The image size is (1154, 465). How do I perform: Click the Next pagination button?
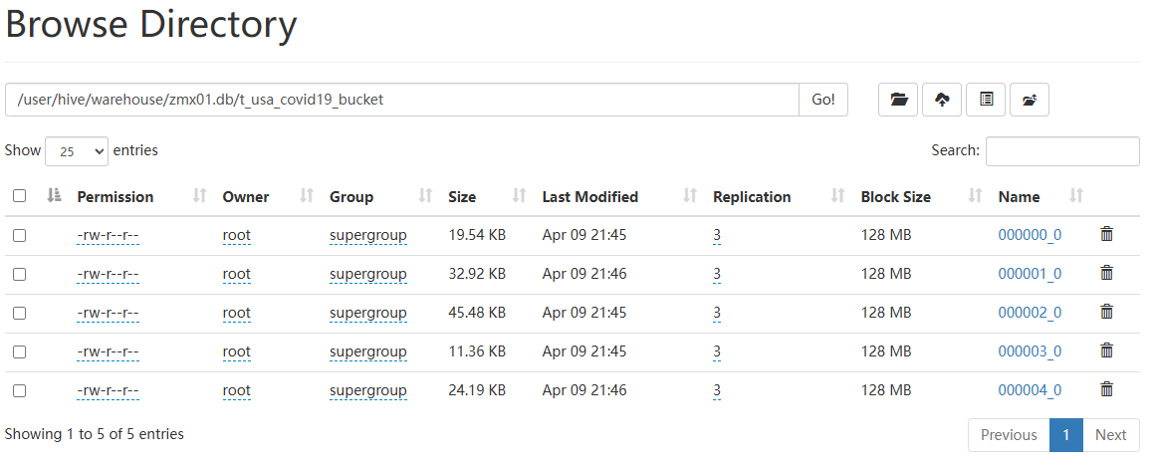pyautogui.click(x=1110, y=435)
